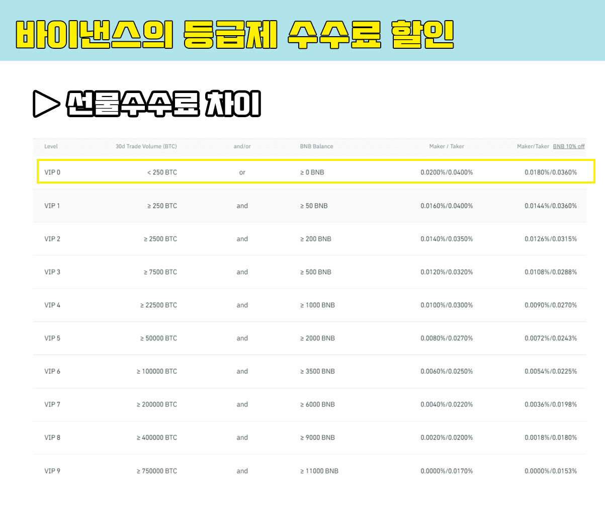Image resolution: width=605 pixels, height=528 pixels.
Task: Select the ≥ 22500 BTC volume cell
Action: tap(158, 305)
